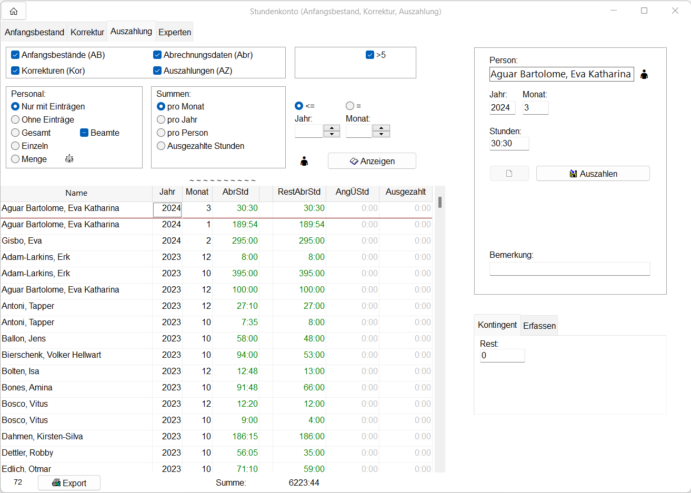Image resolution: width=691 pixels, height=493 pixels.
Task: Click the person icon left of Anzeigen
Action: click(304, 162)
